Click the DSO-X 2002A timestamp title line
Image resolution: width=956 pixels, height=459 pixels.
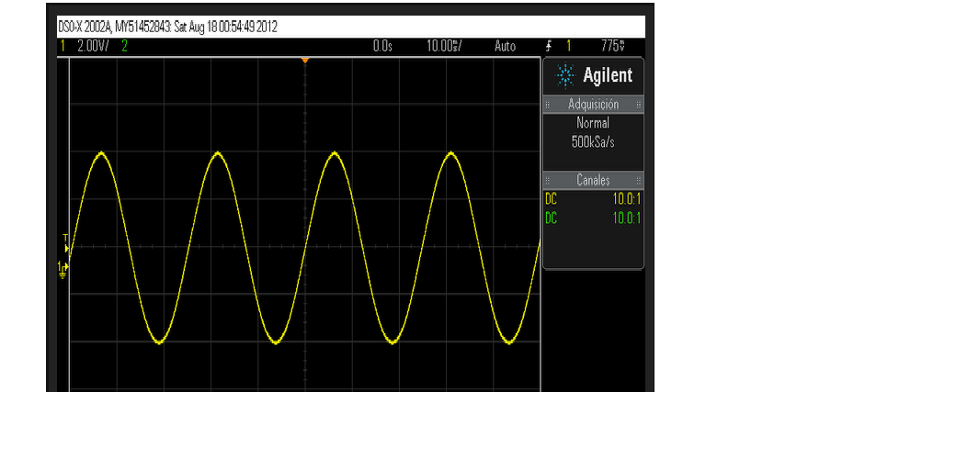coord(167,28)
